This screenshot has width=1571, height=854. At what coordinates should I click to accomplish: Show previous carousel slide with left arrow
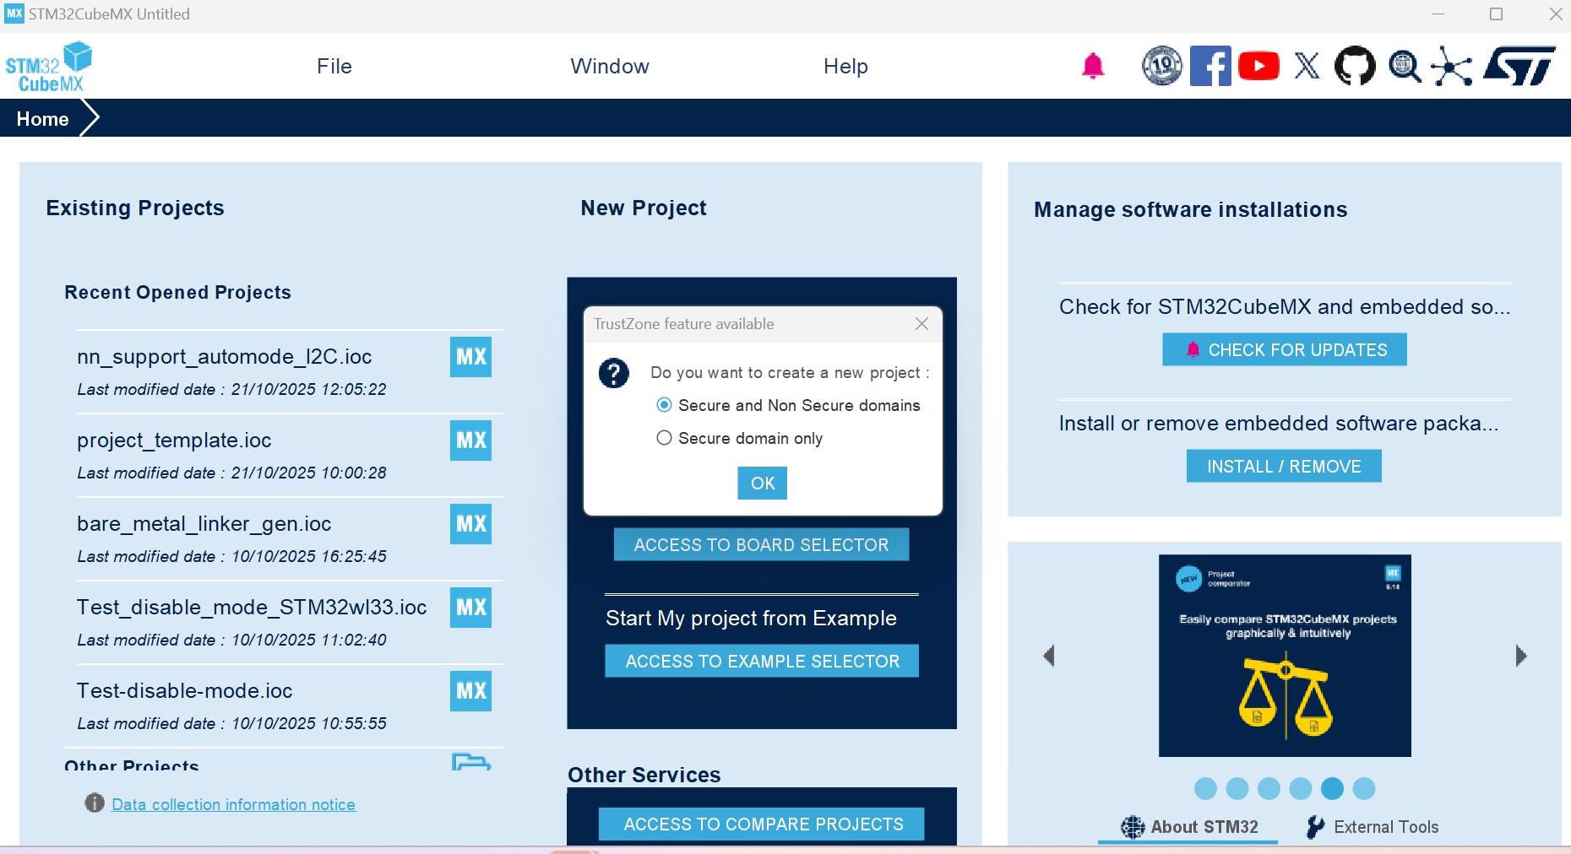pos(1049,656)
